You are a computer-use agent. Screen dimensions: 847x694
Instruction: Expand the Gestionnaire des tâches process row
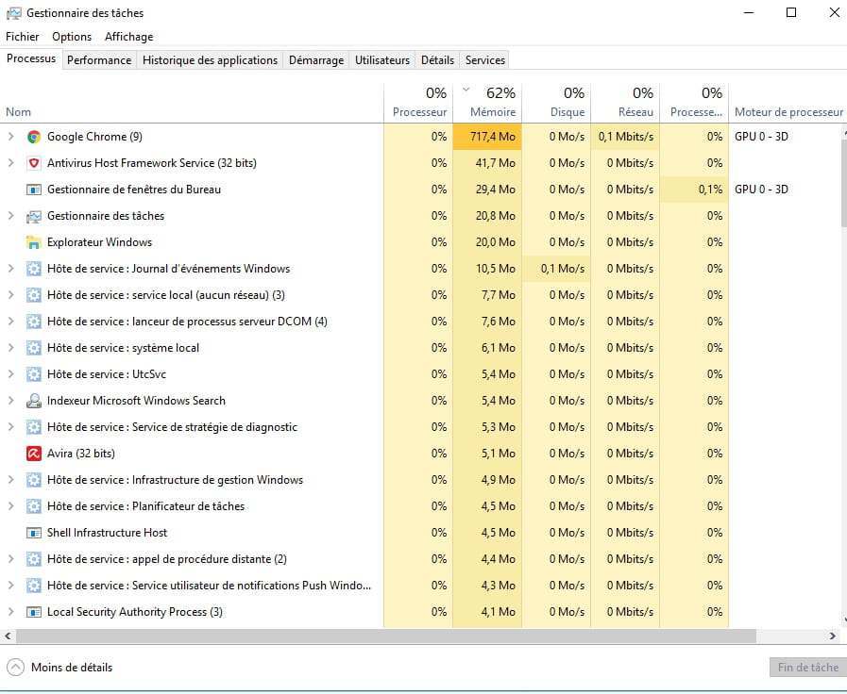(x=10, y=216)
